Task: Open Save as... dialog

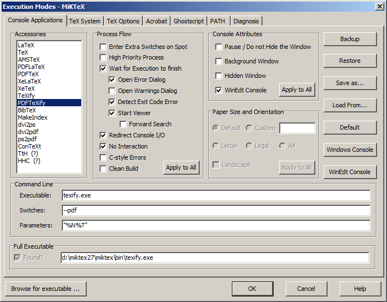Action: 350,83
